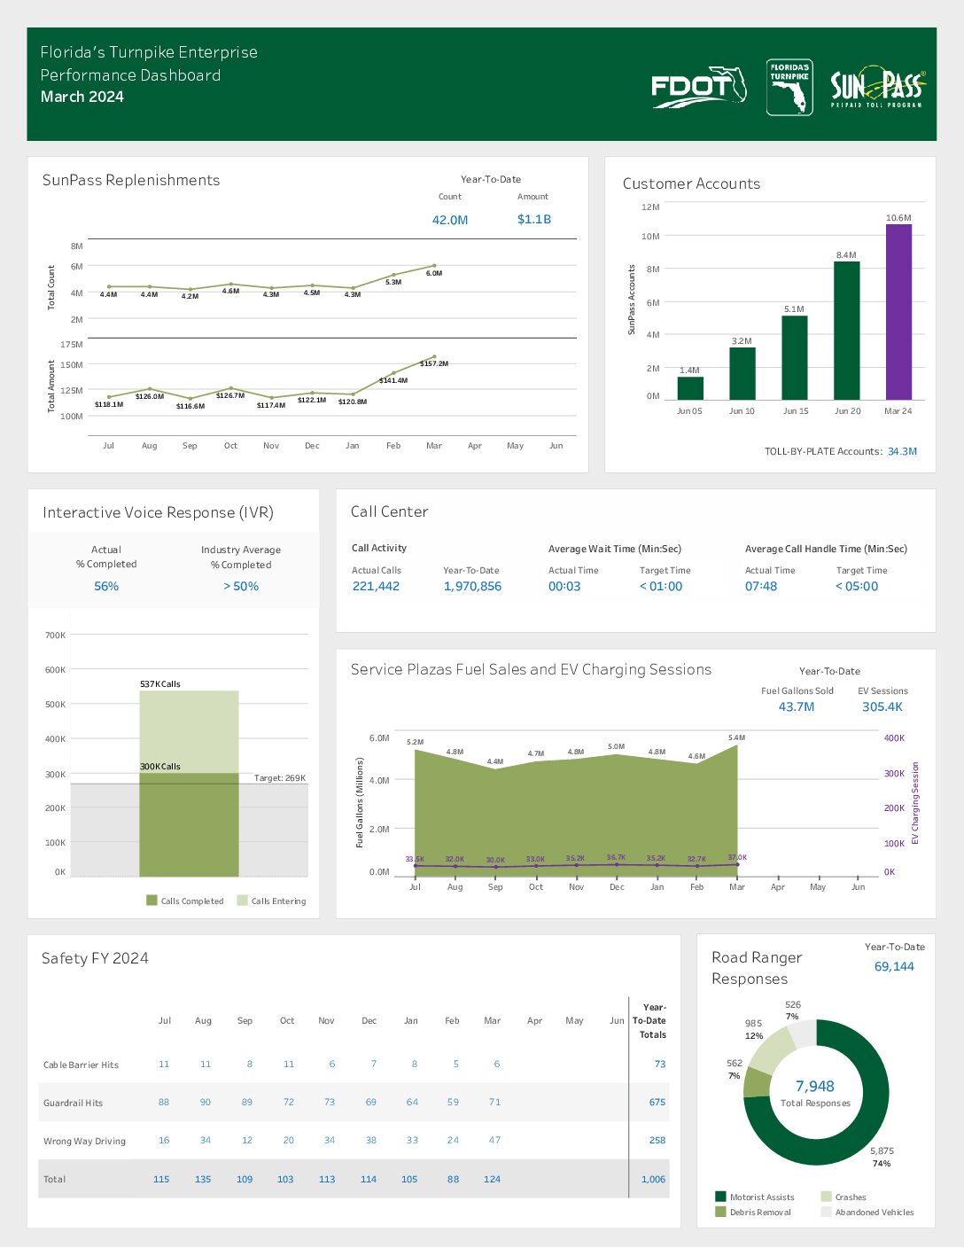Click the Jun 05 customer accounts bar
Screen dimensions: 964x1248
coord(689,388)
